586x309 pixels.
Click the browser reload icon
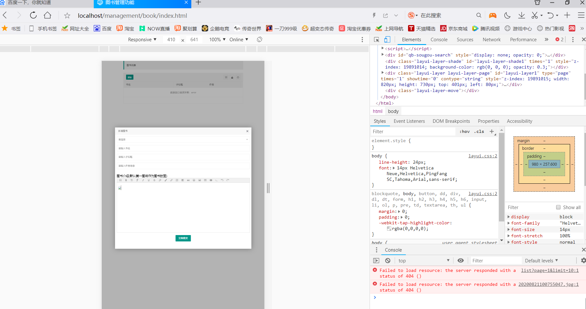[33, 15]
